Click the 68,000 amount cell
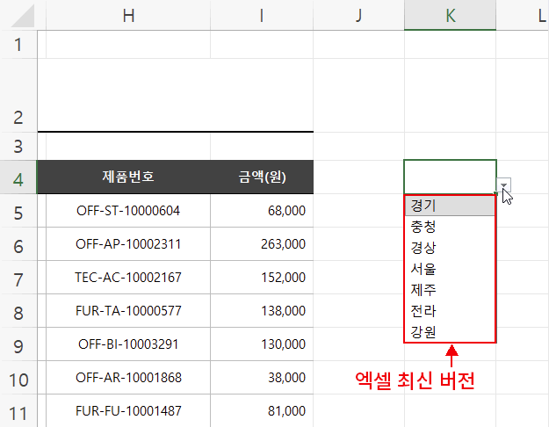Image resolution: width=549 pixels, height=427 pixels. pyautogui.click(x=262, y=211)
